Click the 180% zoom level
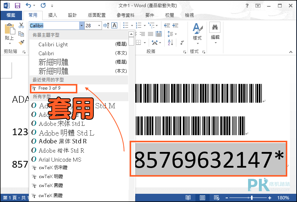297x202 pixels. 283,198
